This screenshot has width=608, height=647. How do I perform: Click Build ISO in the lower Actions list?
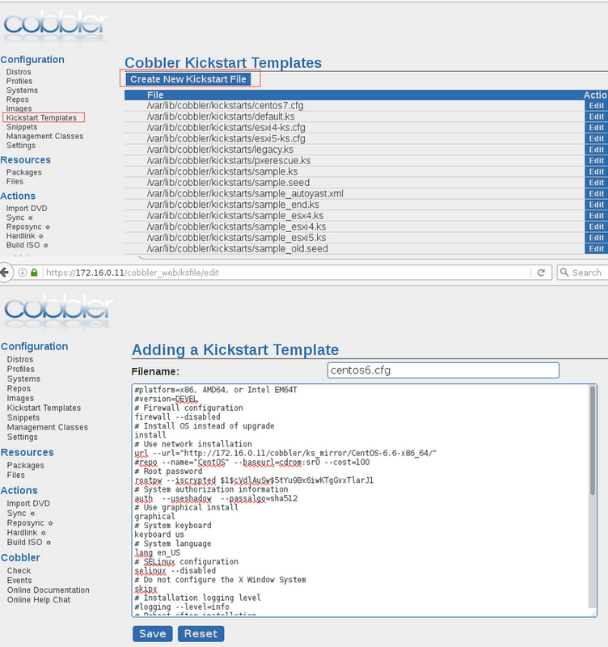pyautogui.click(x=24, y=542)
